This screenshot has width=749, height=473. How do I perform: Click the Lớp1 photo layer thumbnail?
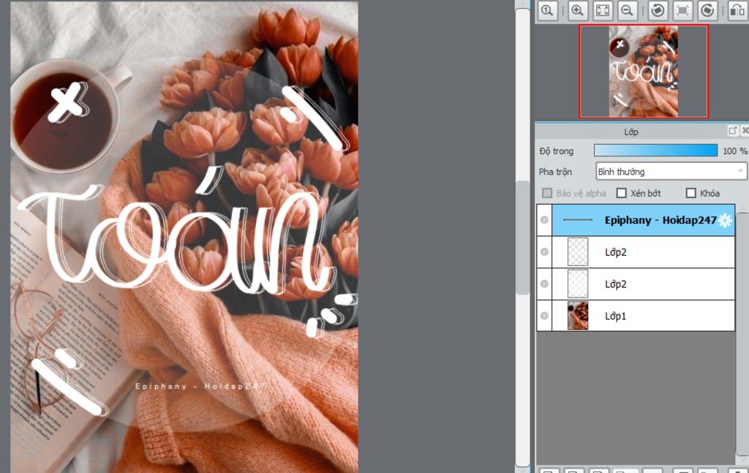(x=578, y=316)
